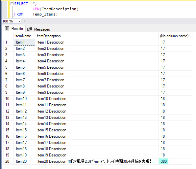
Task: Select row header number 10
Action: click(8, 99)
